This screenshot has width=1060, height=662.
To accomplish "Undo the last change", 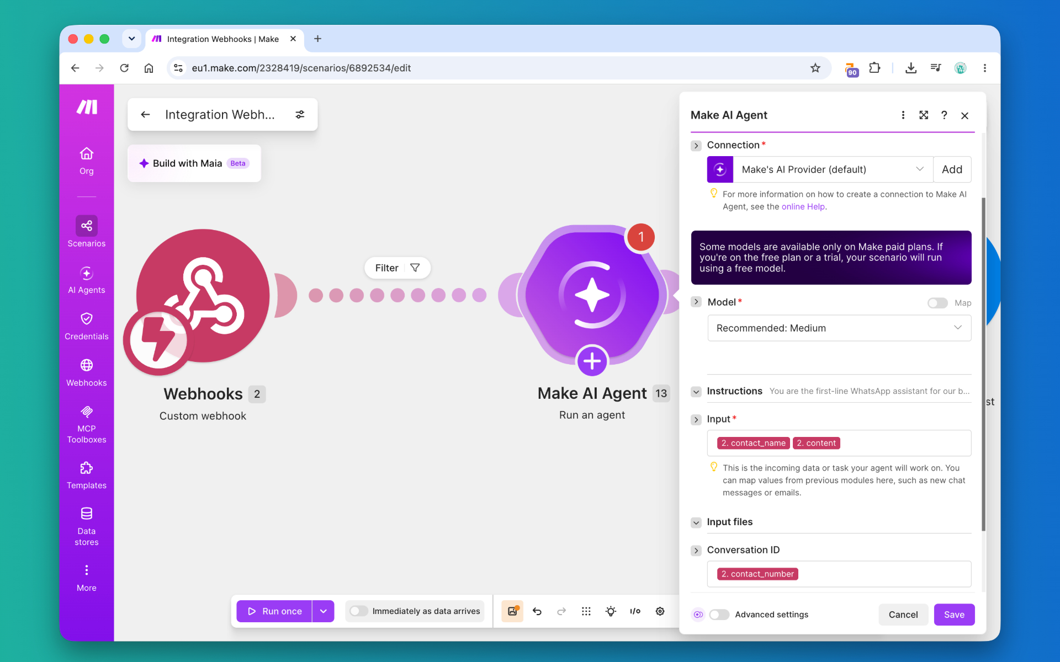I will click(537, 611).
